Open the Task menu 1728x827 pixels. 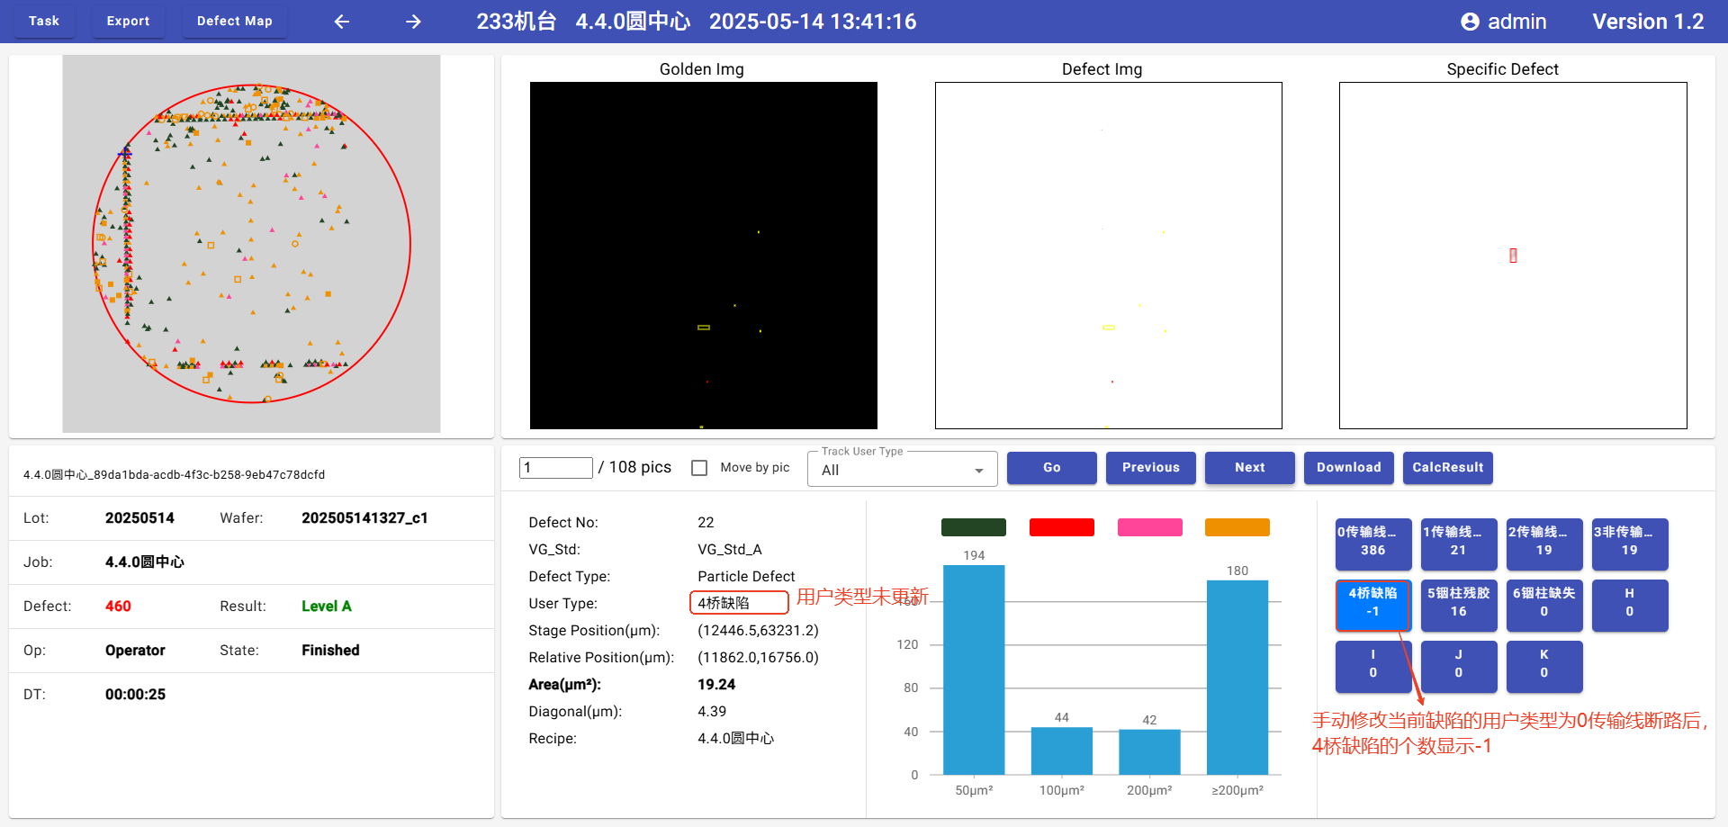coord(43,21)
